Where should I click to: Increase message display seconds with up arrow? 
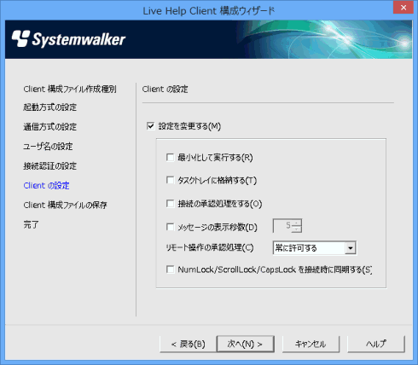297,223
